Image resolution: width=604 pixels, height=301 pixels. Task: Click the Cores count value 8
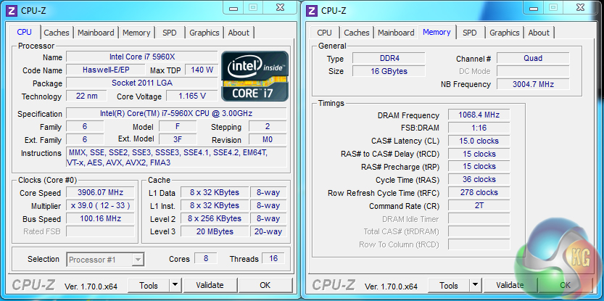(x=206, y=258)
